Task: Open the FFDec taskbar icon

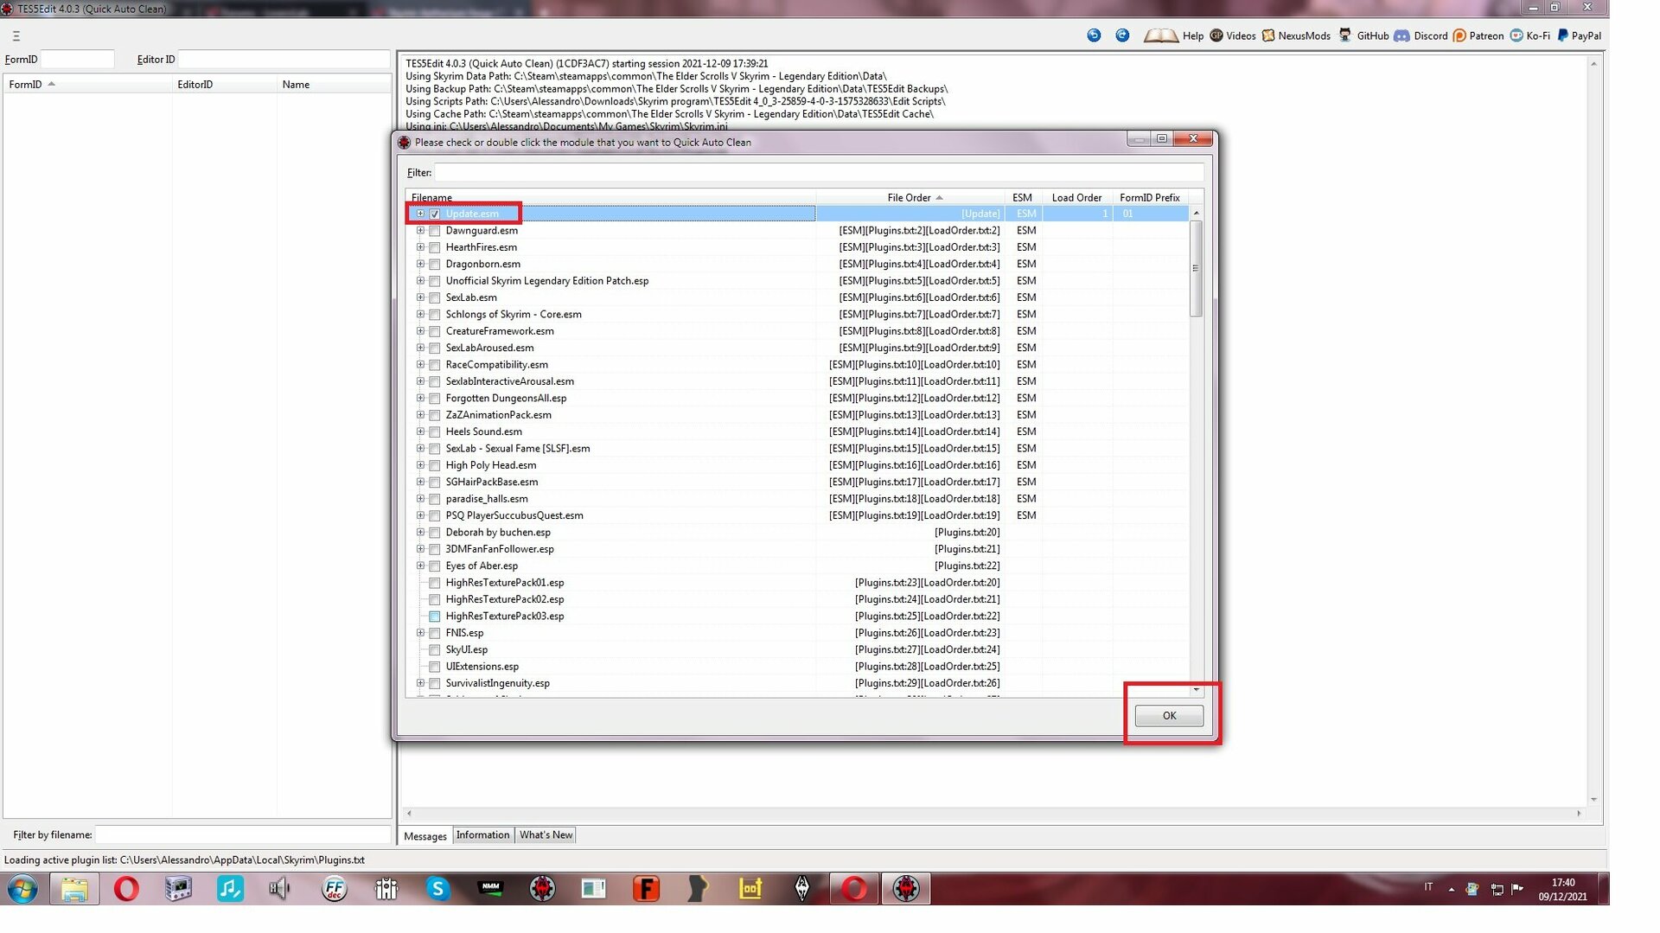Action: coord(335,889)
